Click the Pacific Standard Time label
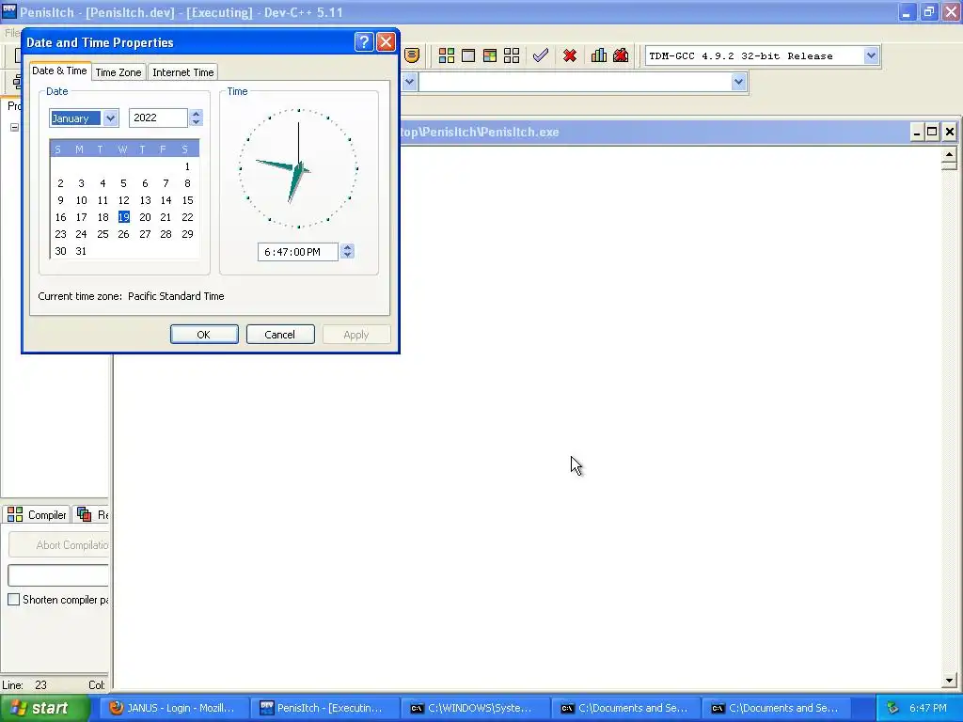Viewport: 963px width, 722px height. pyautogui.click(x=176, y=296)
